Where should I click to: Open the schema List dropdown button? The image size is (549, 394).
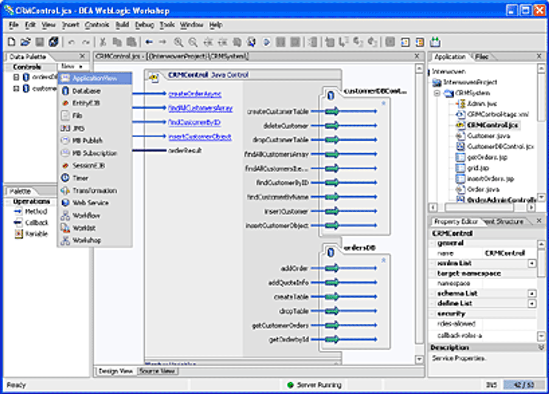[532, 293]
